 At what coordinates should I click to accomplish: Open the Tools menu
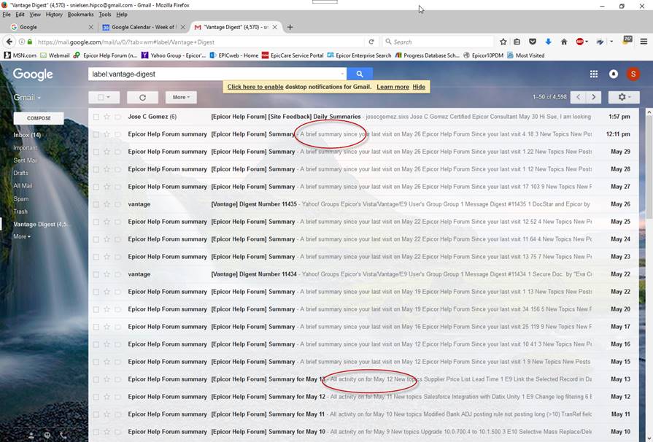click(105, 14)
